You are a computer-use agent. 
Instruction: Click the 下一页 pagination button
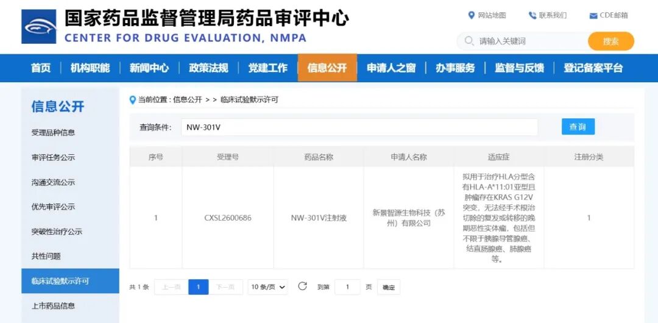[x=226, y=287]
